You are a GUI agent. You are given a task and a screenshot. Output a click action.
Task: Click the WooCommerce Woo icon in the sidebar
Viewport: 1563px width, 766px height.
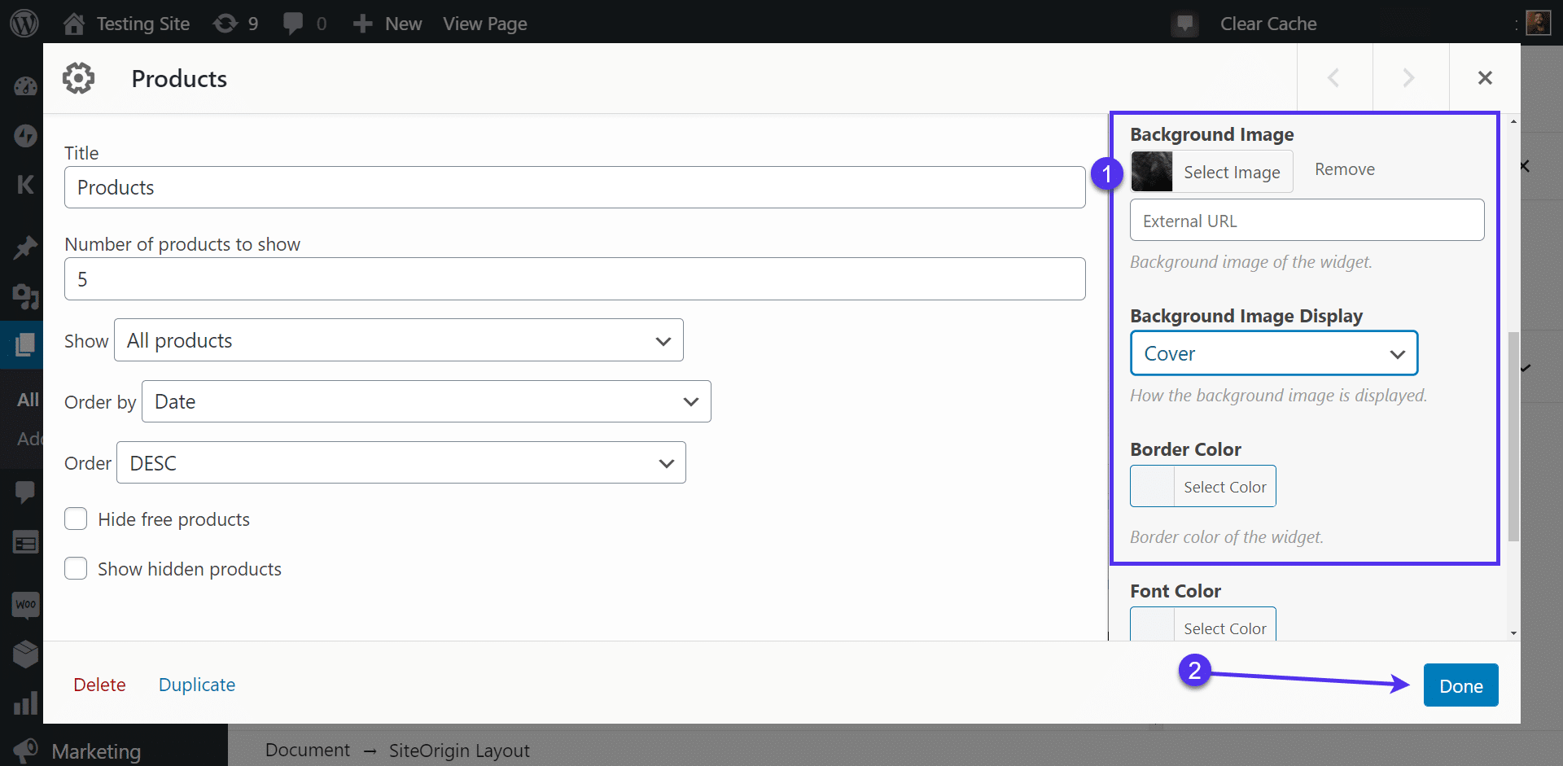pyautogui.click(x=24, y=605)
